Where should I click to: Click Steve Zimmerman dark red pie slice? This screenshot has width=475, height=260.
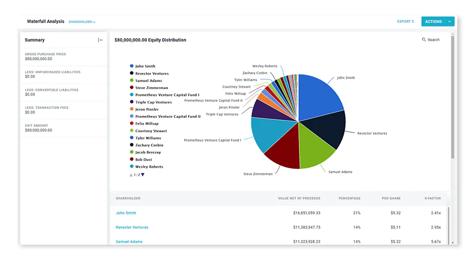(285, 149)
